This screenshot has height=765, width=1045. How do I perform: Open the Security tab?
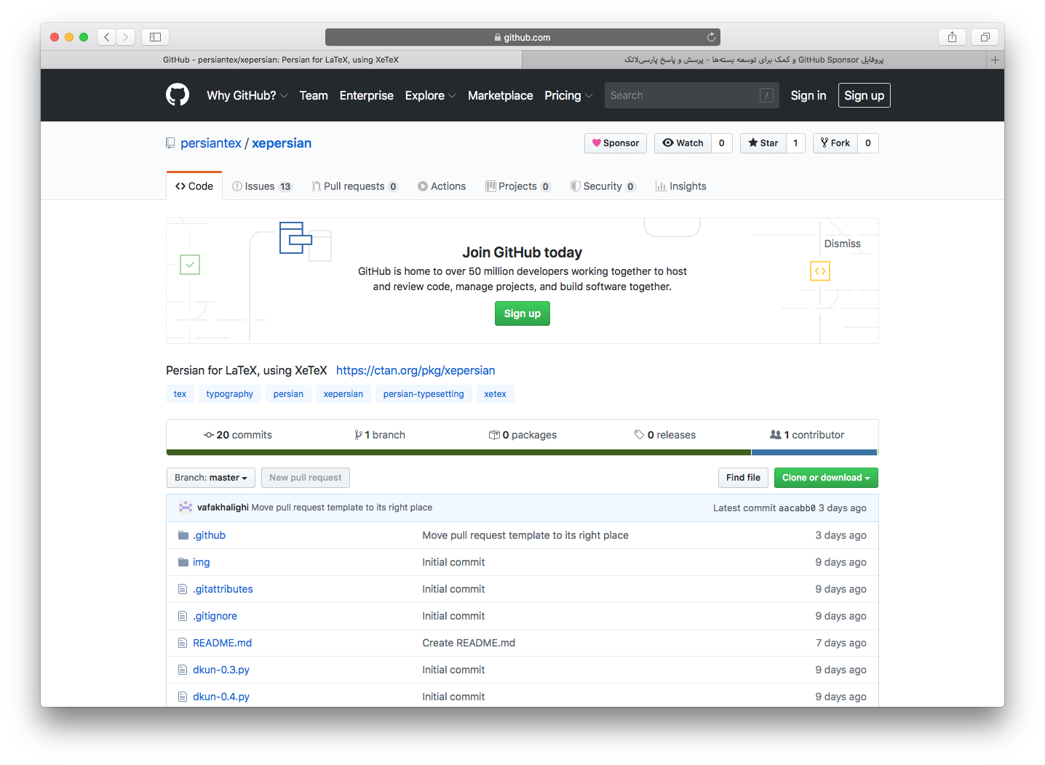point(603,186)
